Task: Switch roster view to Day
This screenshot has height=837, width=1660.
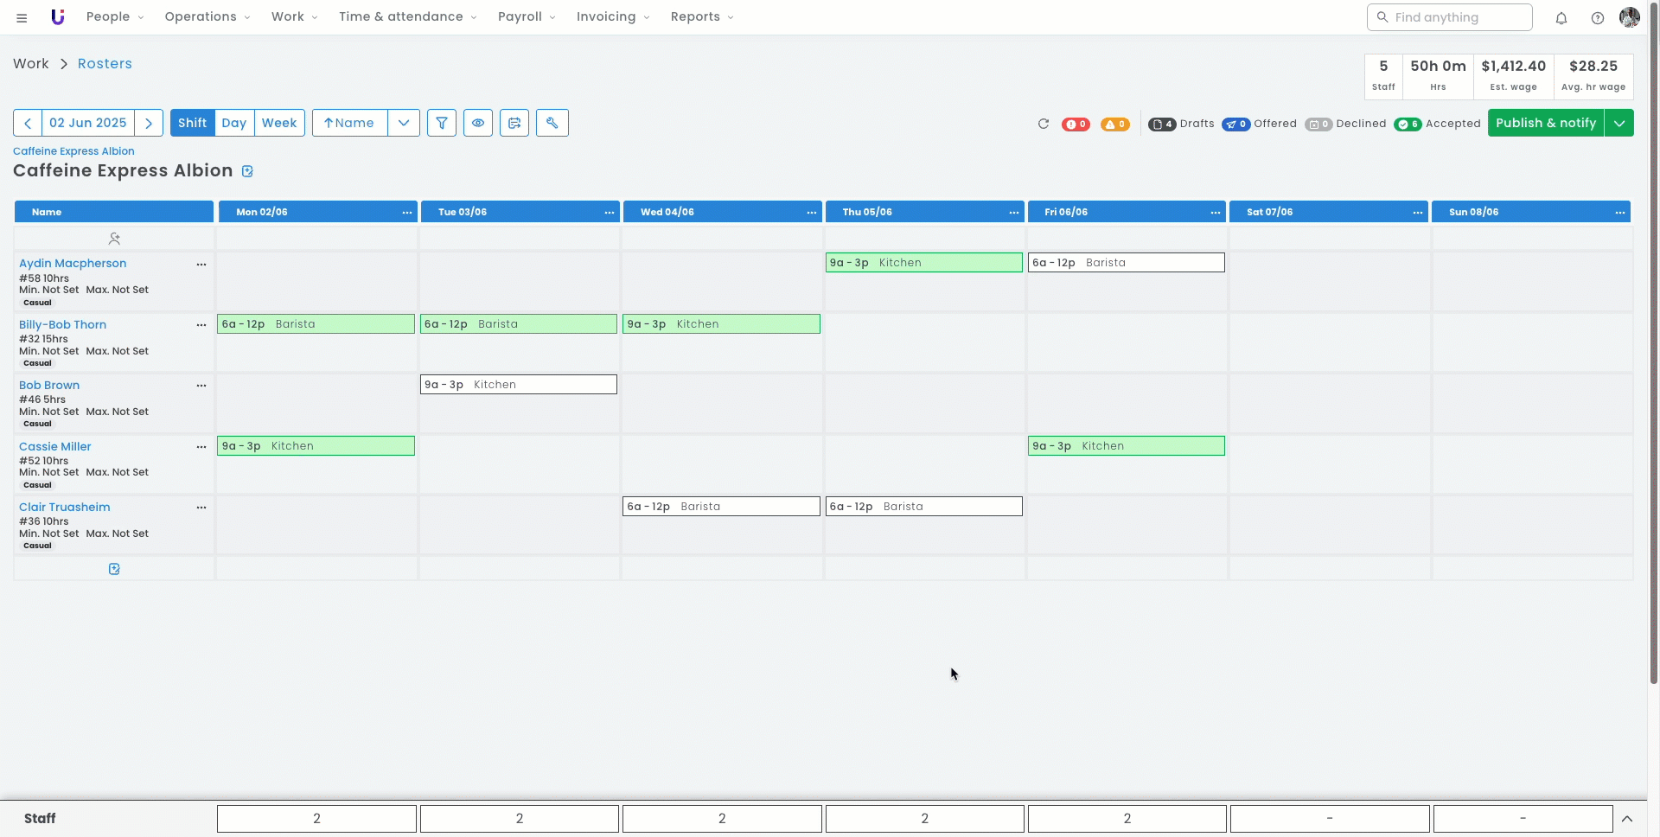Action: (x=233, y=123)
